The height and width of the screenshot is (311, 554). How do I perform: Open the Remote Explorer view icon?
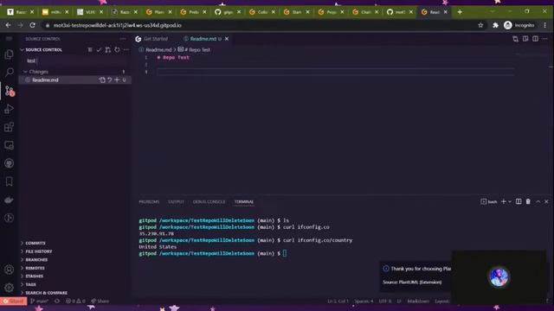(x=10, y=145)
